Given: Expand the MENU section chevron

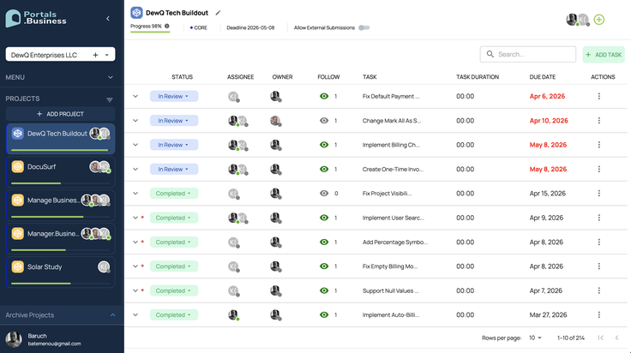Looking at the screenshot, I should 111,77.
